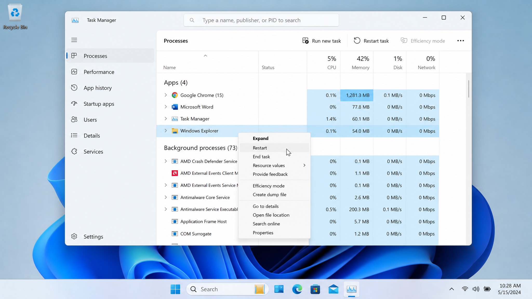Screen dimensions: 532x299
Task: Click the Run new task button
Action: (x=322, y=41)
